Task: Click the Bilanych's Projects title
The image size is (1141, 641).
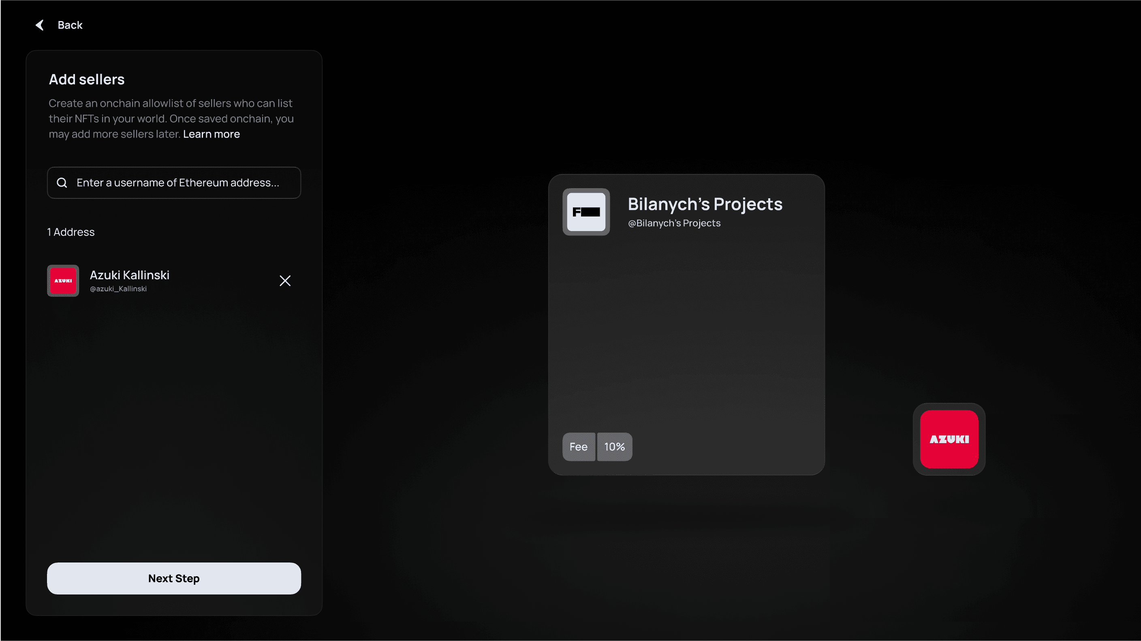Action: (705, 204)
